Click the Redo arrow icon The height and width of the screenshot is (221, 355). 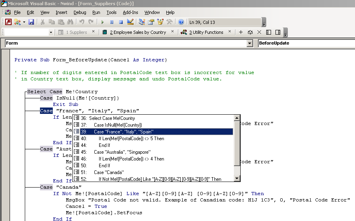coord(91,22)
